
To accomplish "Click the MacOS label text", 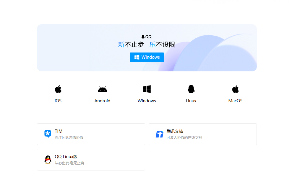I will point(235,101).
